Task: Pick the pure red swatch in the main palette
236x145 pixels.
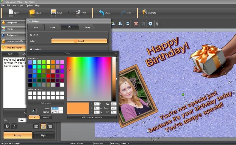Action: pos(48,76)
